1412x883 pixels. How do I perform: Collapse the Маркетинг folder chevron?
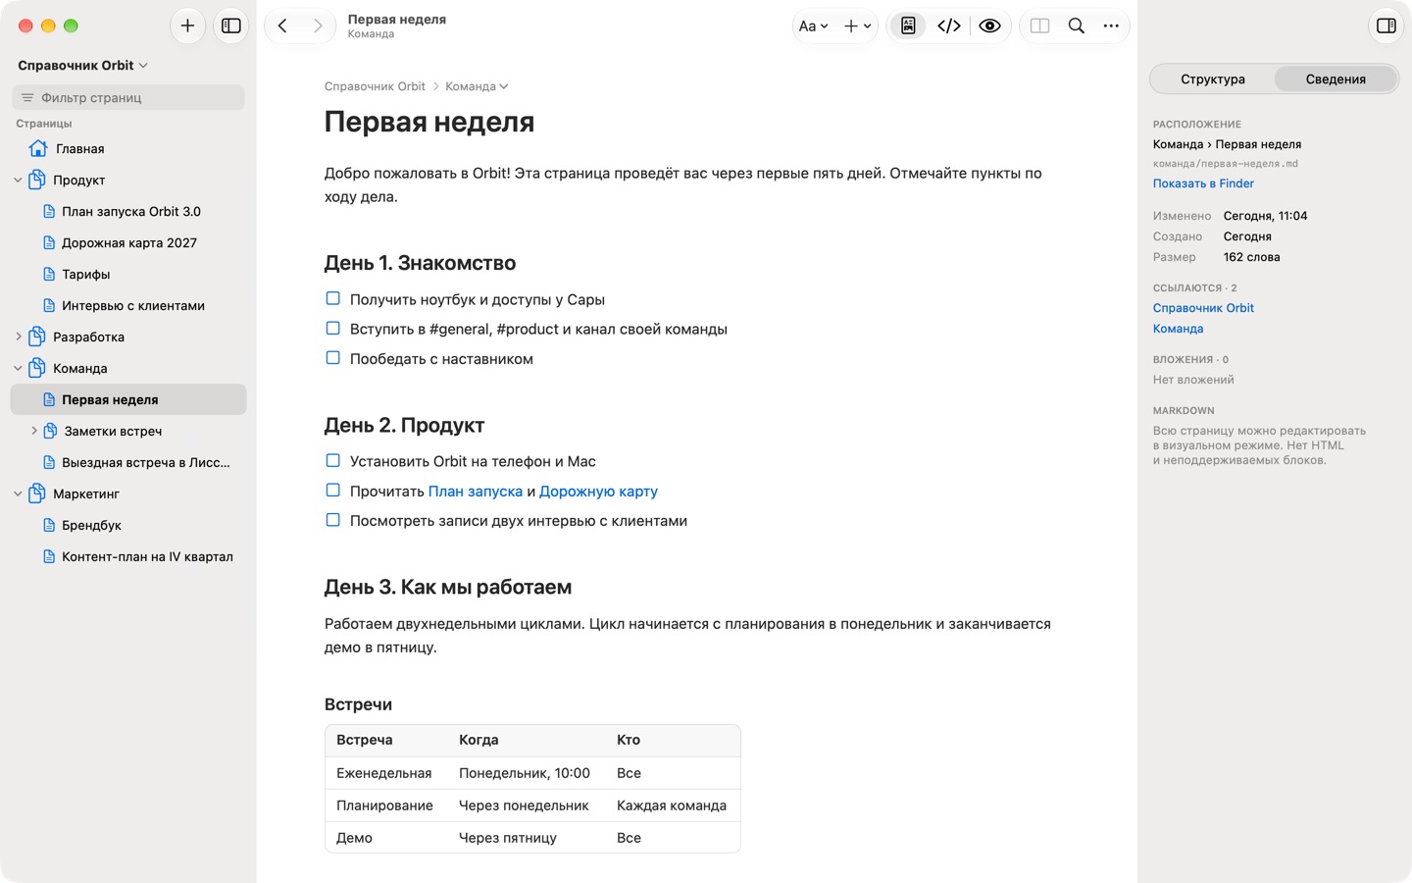click(x=18, y=493)
